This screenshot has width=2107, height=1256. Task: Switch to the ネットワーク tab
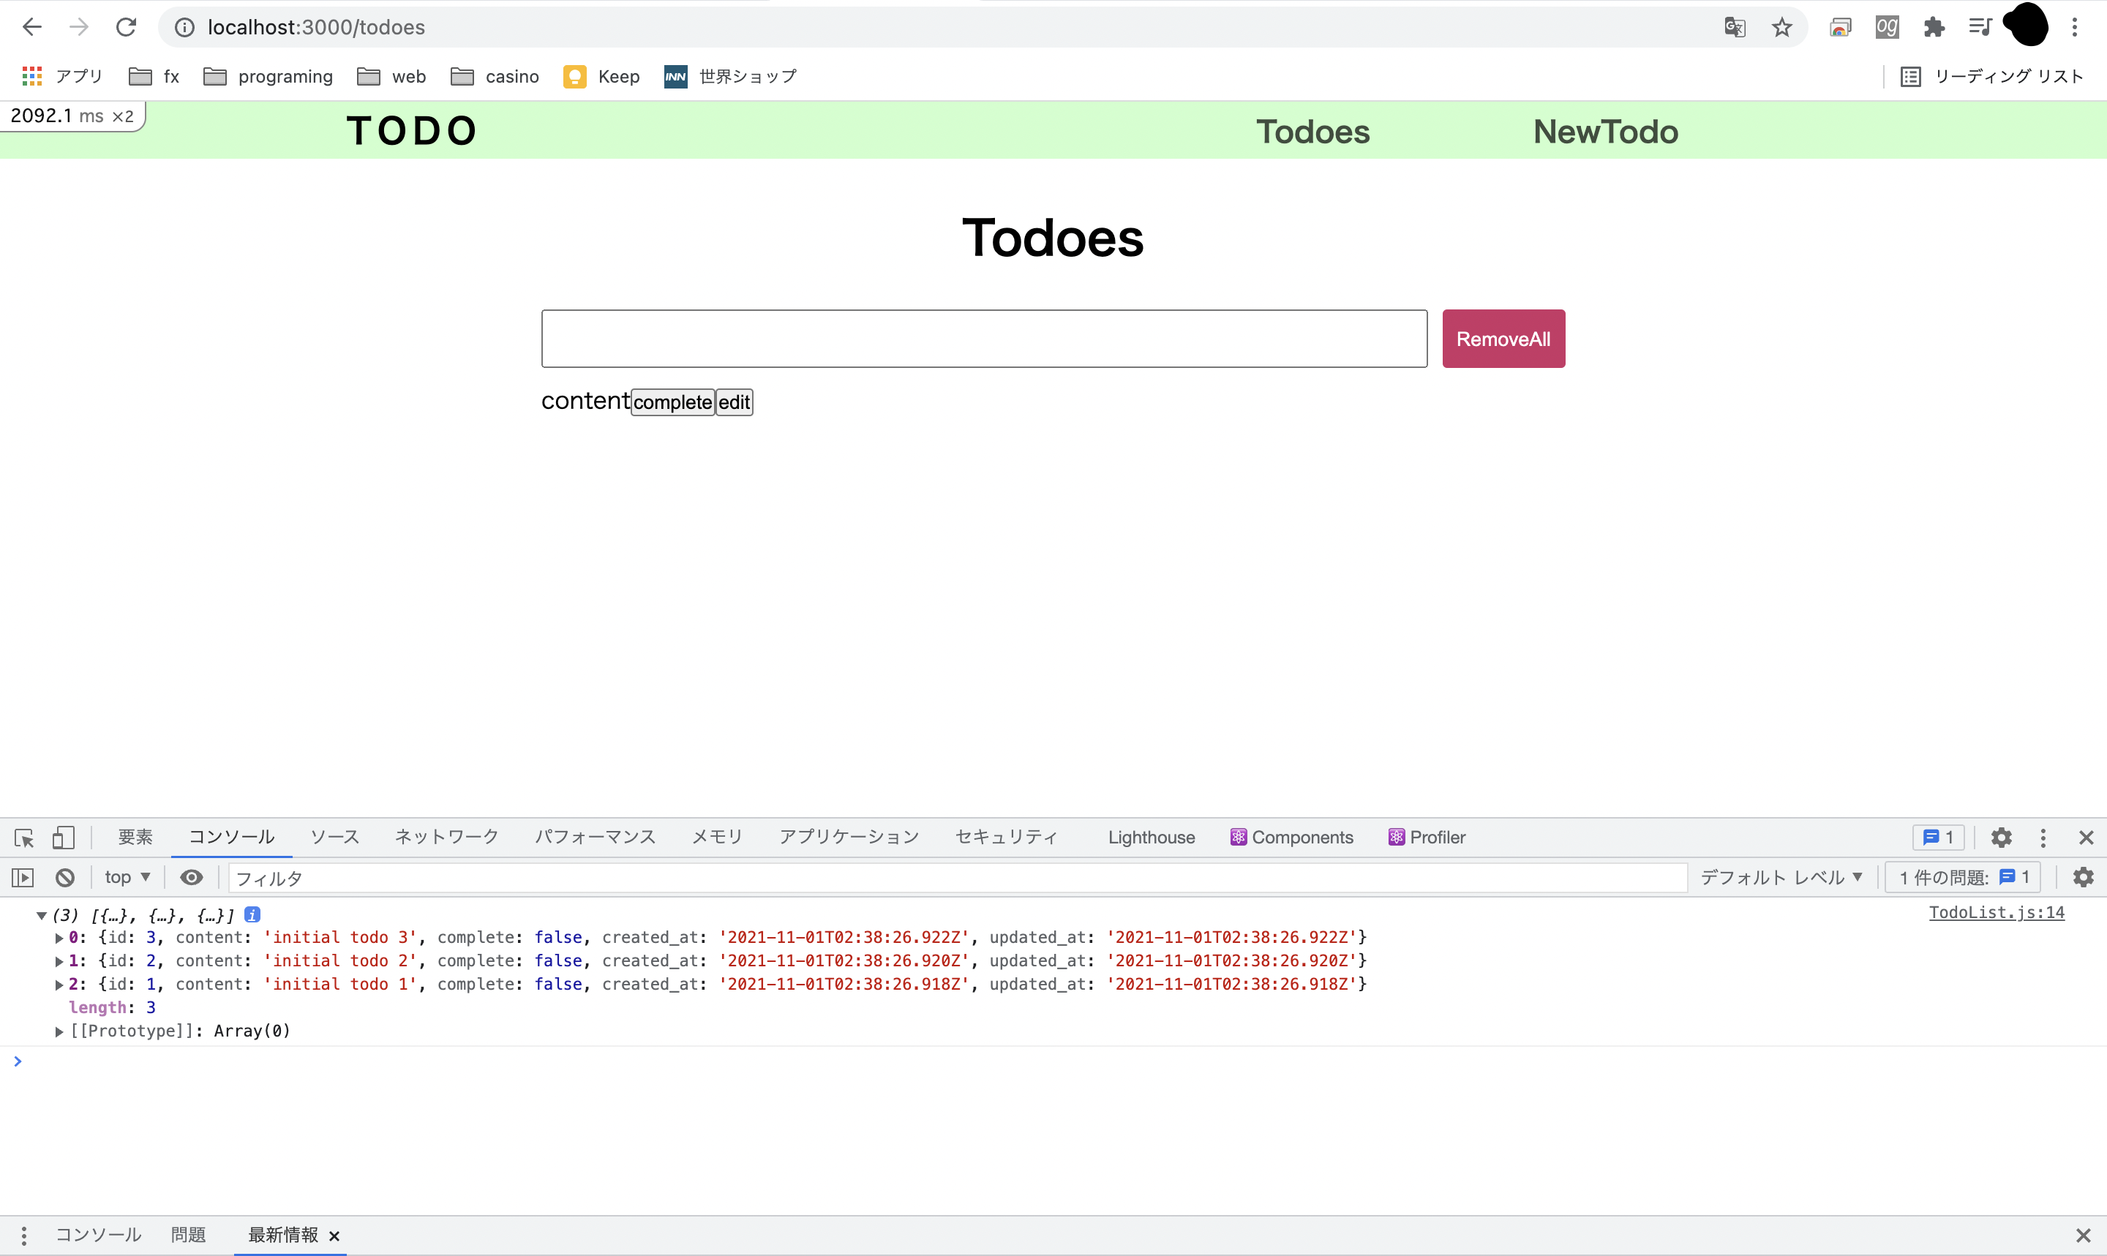point(447,838)
